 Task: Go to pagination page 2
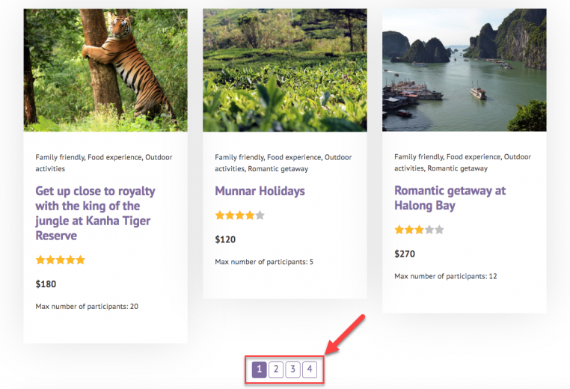(276, 370)
